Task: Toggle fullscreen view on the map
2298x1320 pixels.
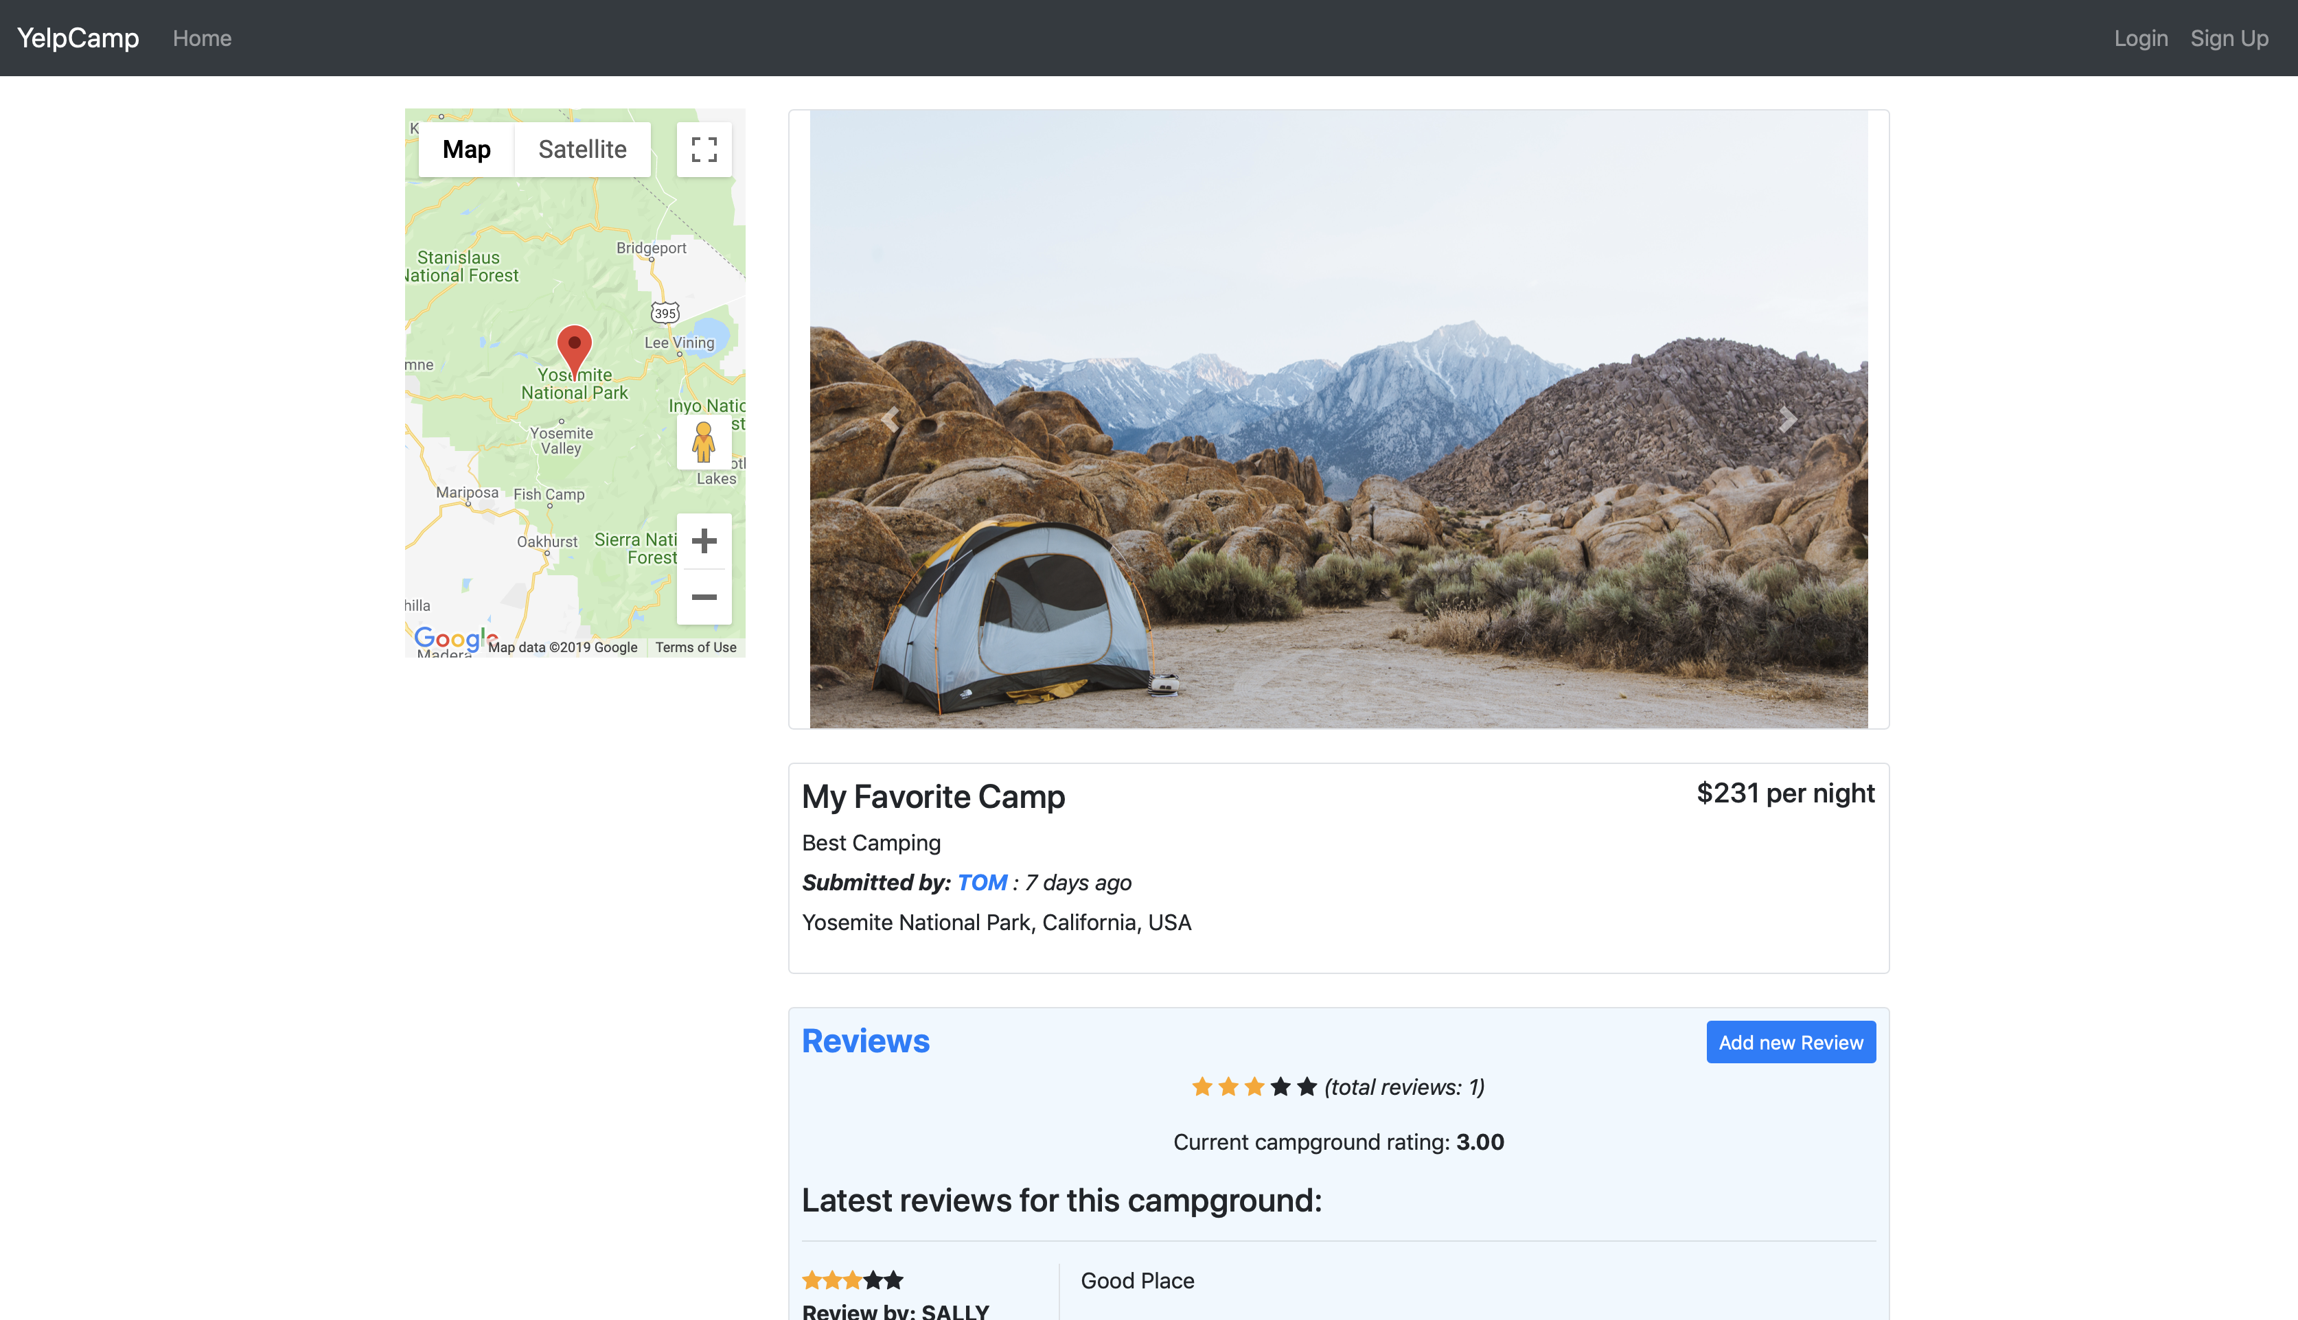Action: coord(704,150)
